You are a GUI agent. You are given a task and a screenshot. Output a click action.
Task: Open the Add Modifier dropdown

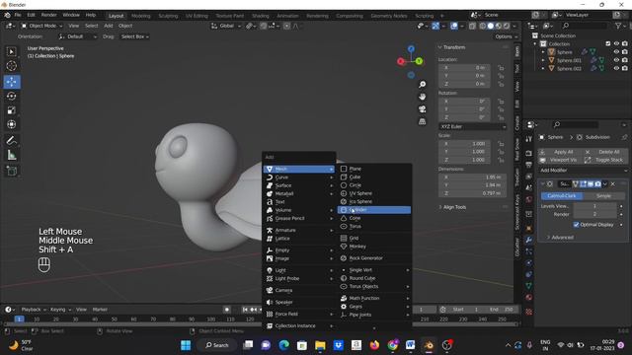coord(584,171)
